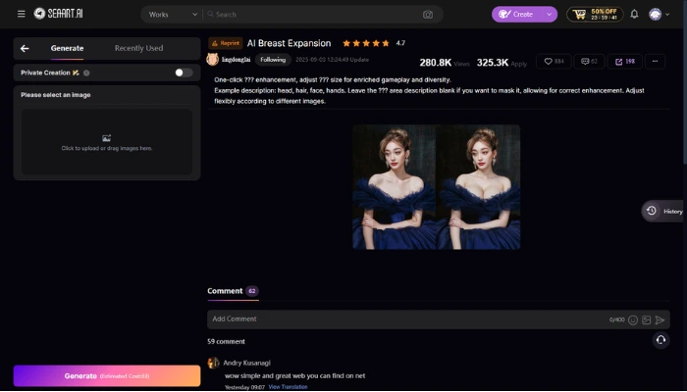Click the Add Comment input field
The width and height of the screenshot is (687, 392).
coord(402,319)
